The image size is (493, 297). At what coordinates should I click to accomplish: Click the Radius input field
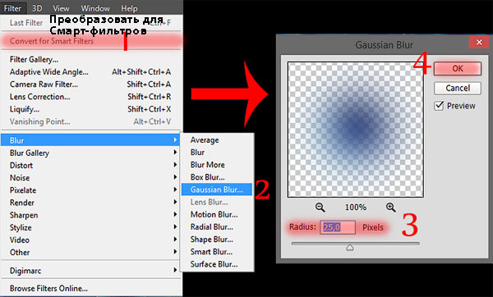pos(338,227)
